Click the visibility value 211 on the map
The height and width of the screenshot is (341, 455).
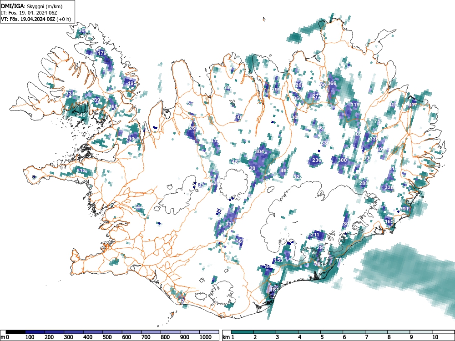coord(315,235)
